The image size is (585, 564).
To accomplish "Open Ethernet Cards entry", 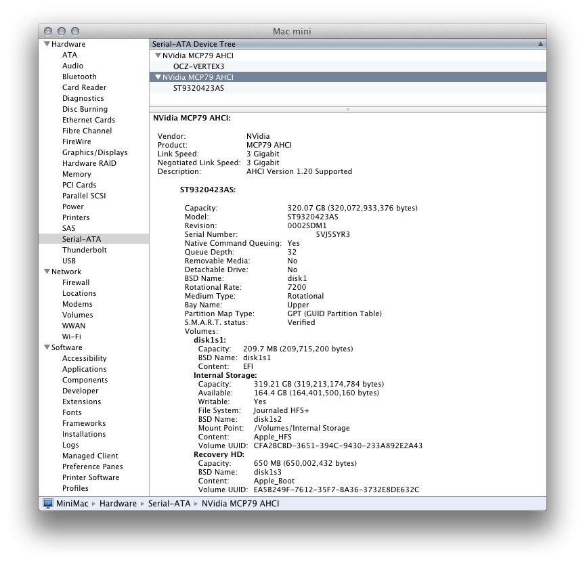I will pos(89,120).
